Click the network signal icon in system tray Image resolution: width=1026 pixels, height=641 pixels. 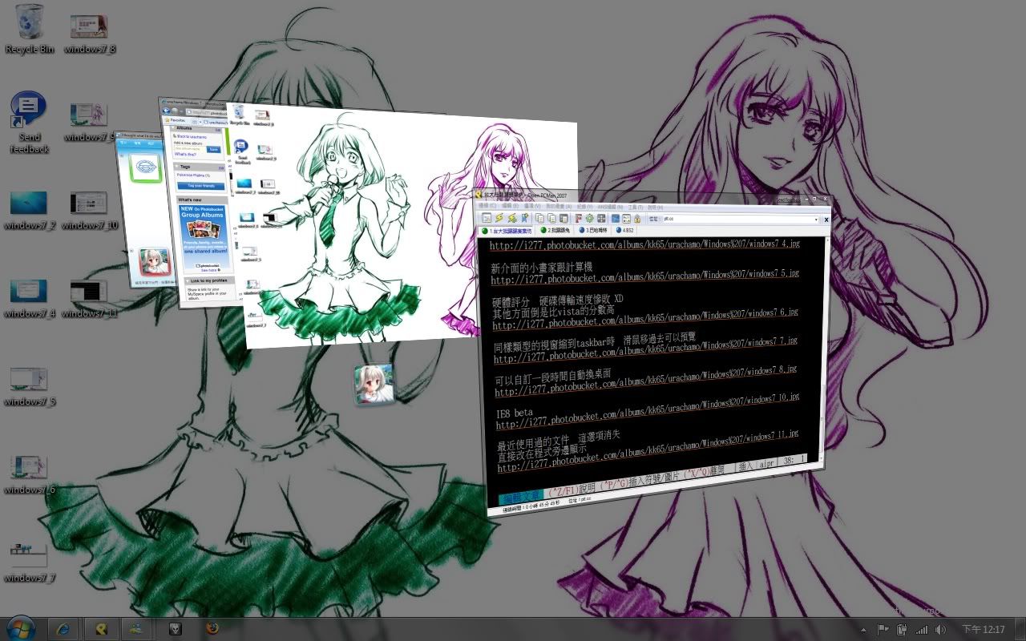[921, 630]
